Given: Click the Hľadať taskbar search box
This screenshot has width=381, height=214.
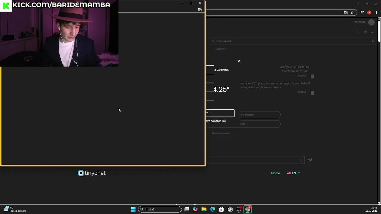Looking at the screenshot, I should tap(160, 209).
